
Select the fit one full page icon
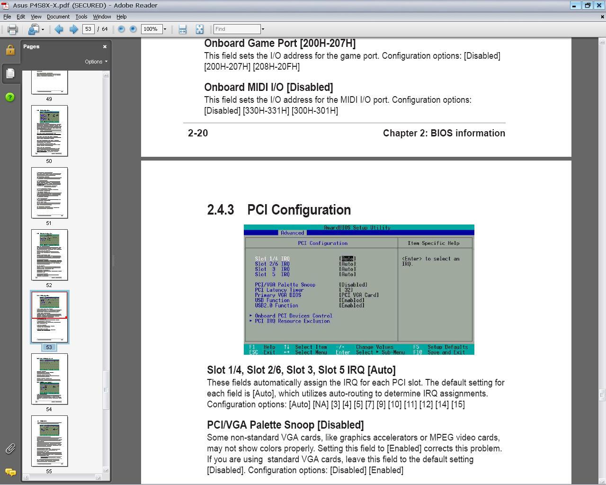(x=199, y=29)
